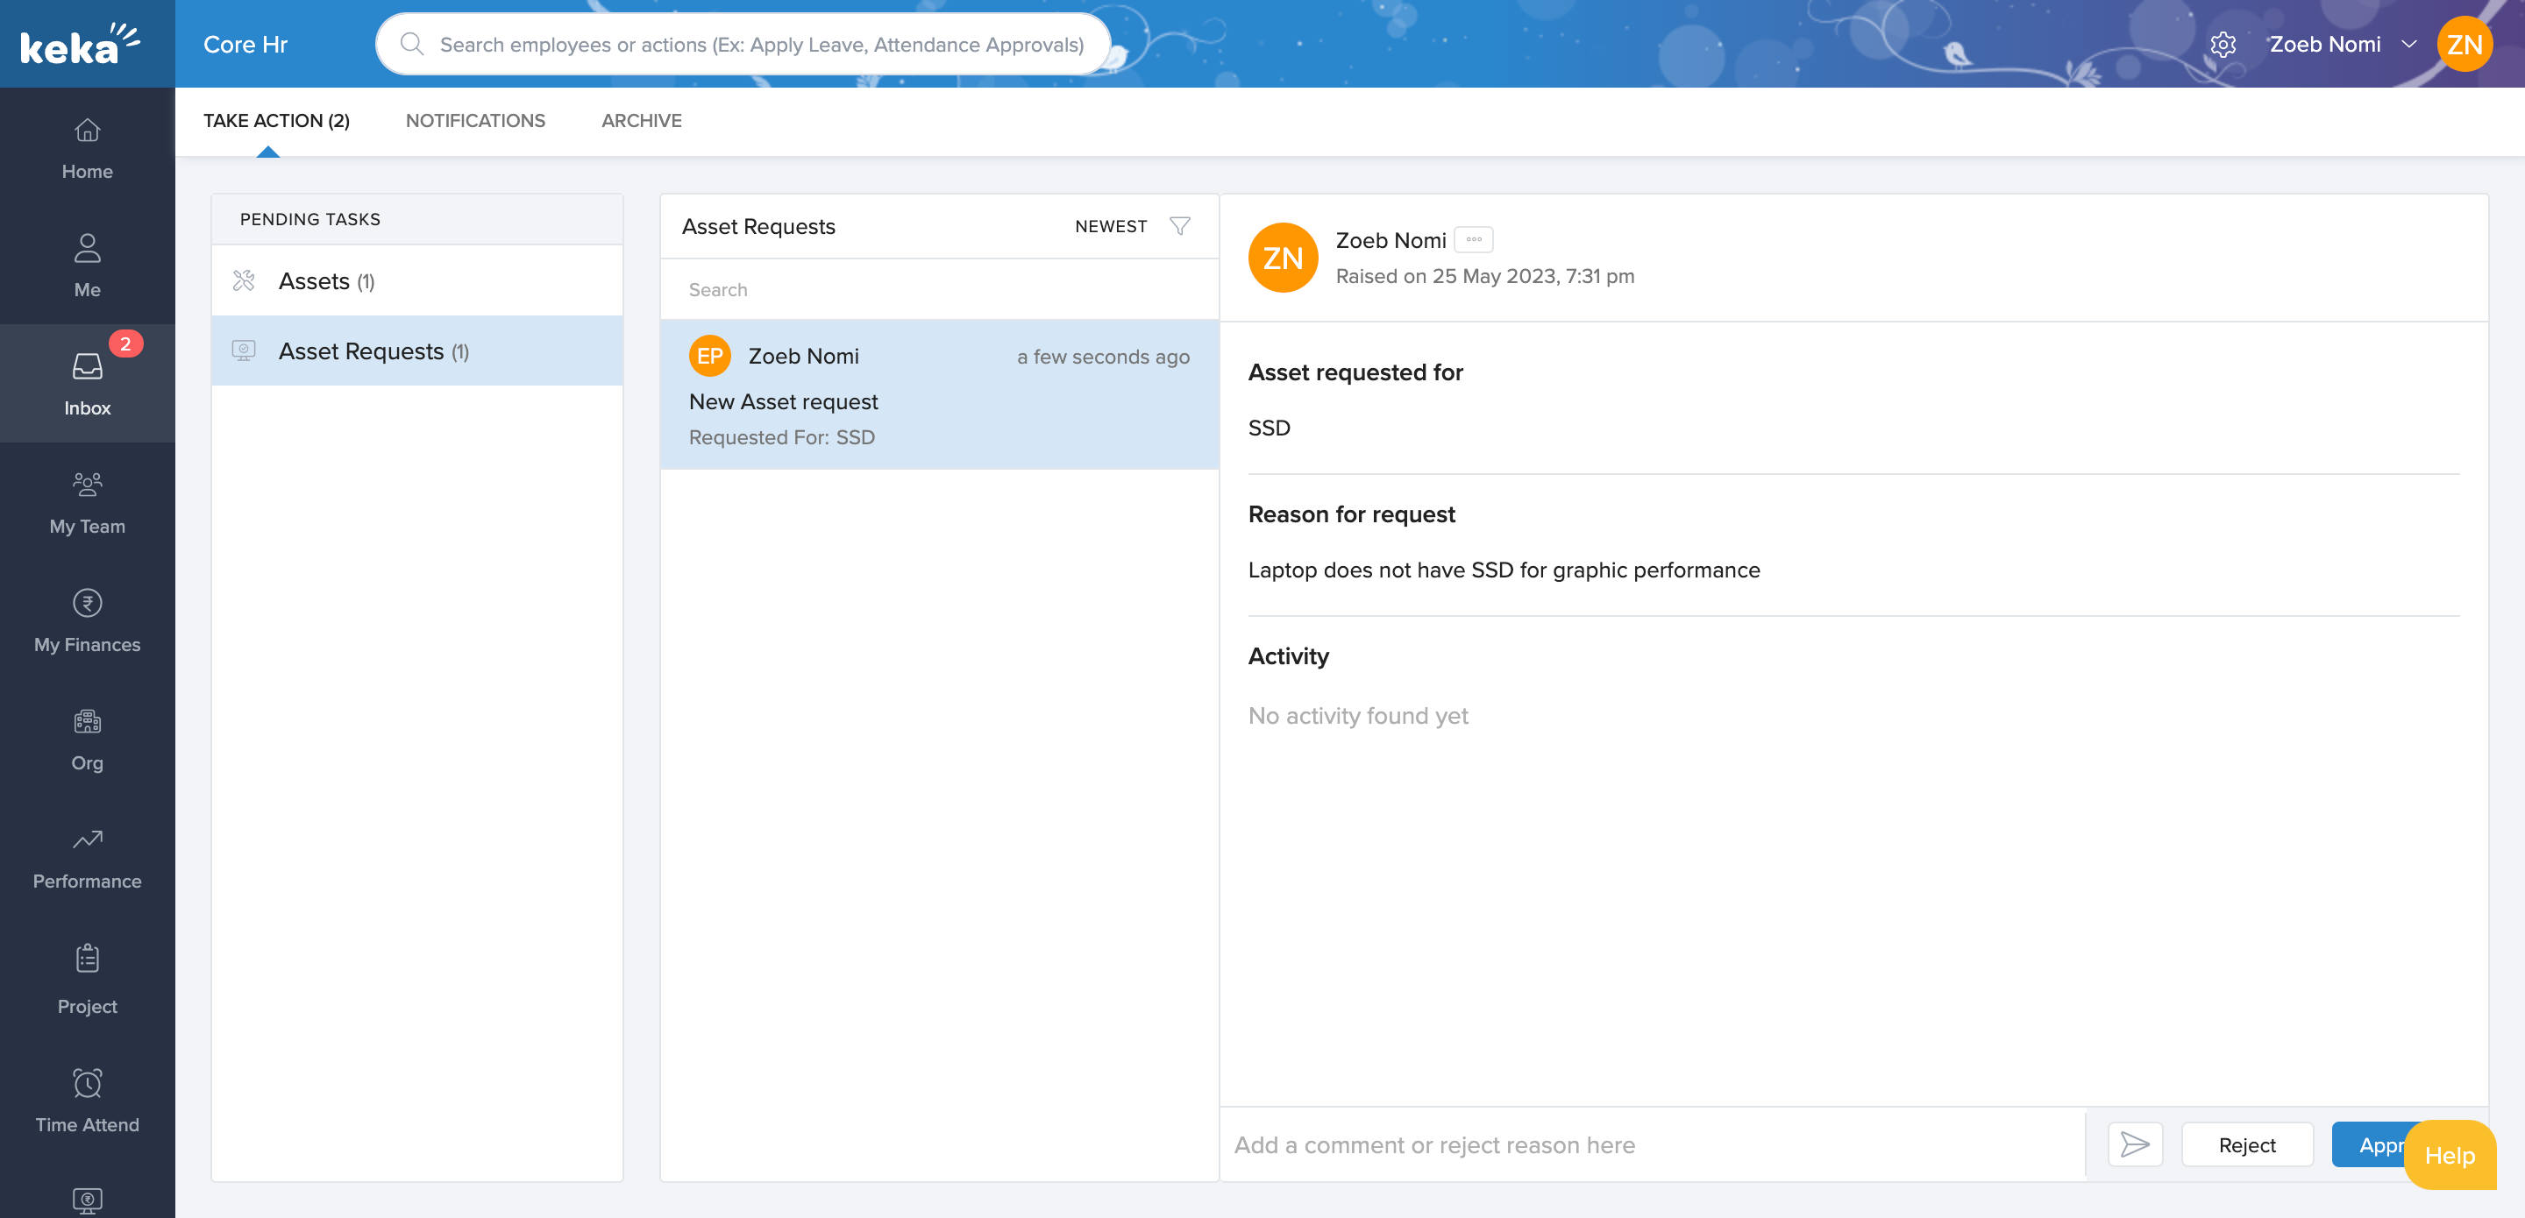Open Time Attend clock icon
2525x1218 pixels.
[x=88, y=1083]
